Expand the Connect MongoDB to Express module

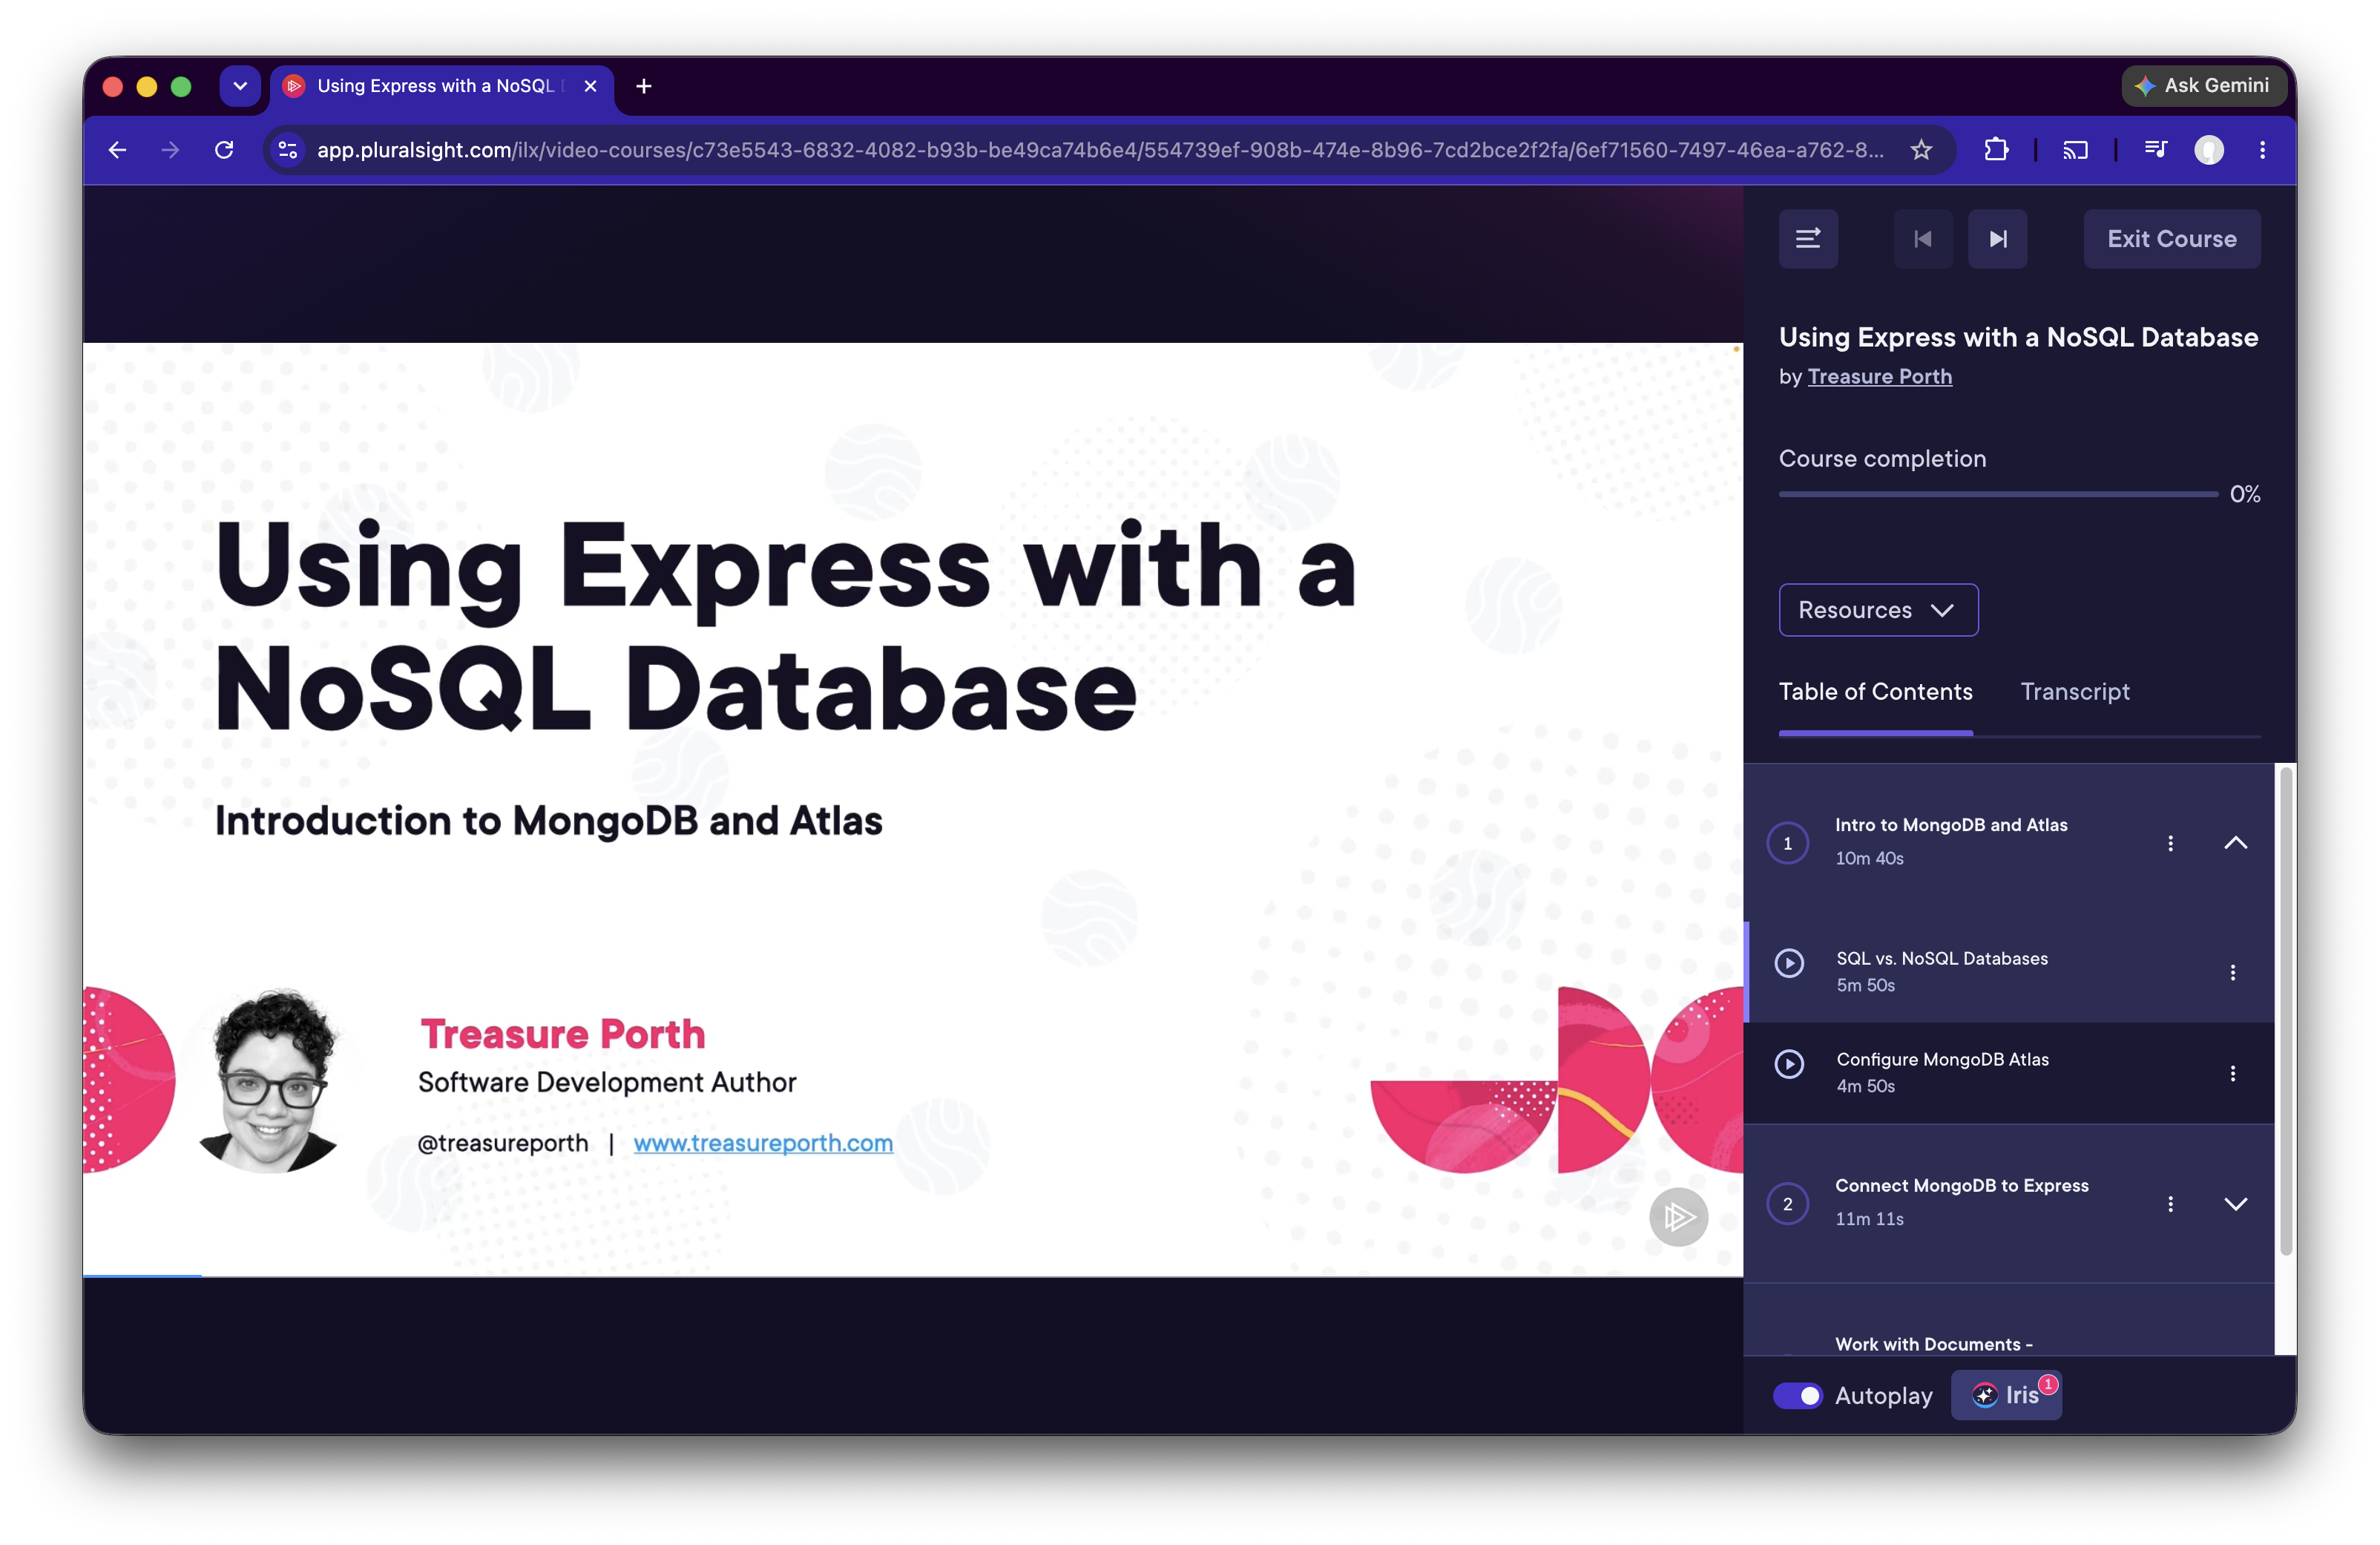pos(2236,1204)
